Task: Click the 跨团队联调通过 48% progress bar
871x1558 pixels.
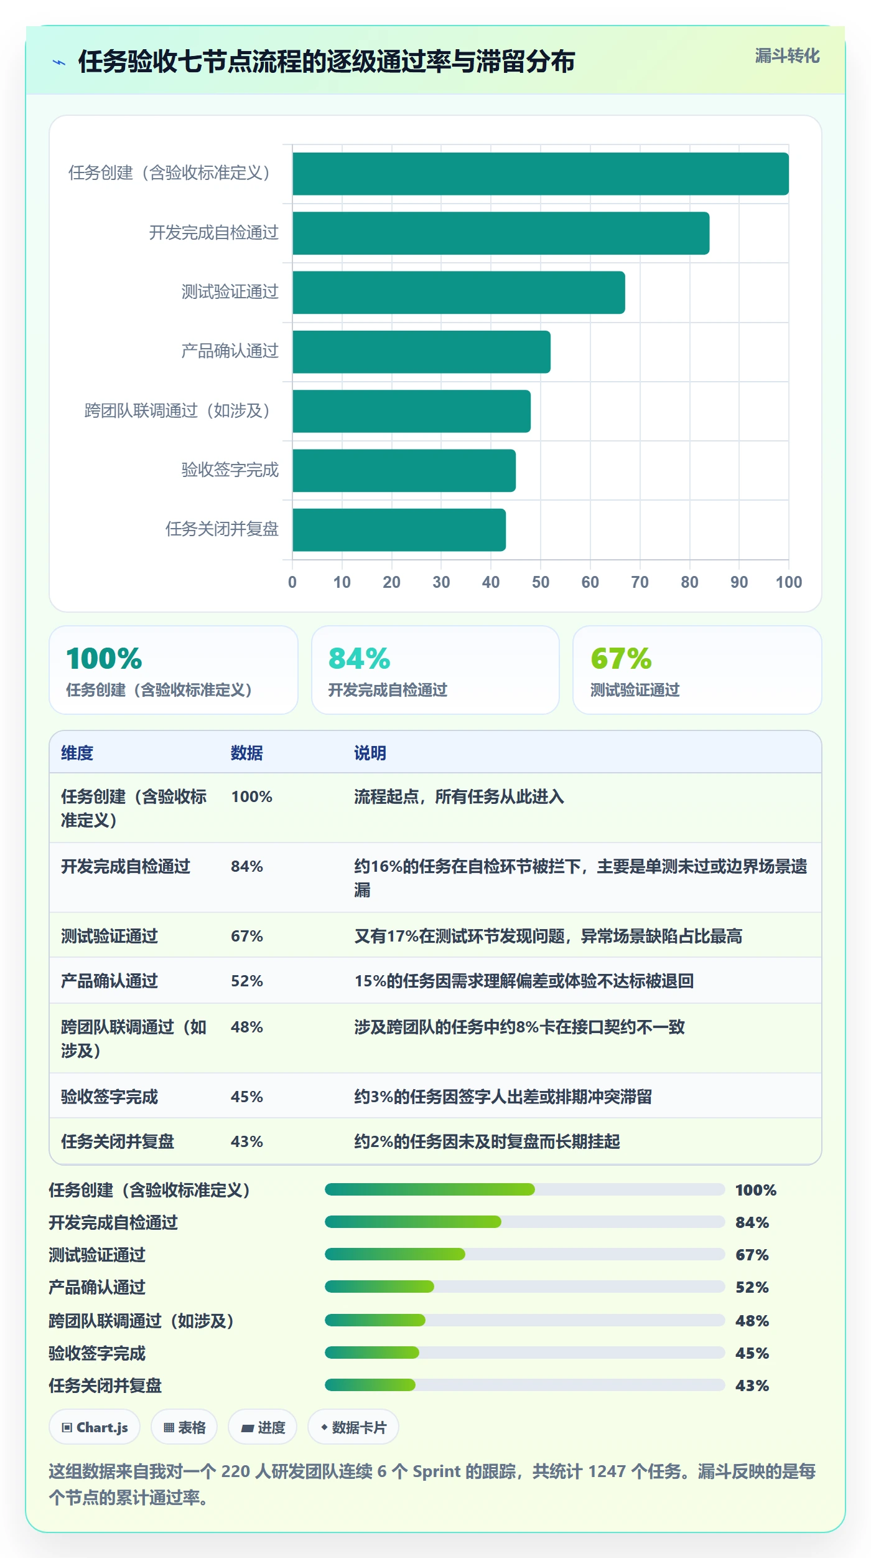Action: click(x=525, y=1320)
